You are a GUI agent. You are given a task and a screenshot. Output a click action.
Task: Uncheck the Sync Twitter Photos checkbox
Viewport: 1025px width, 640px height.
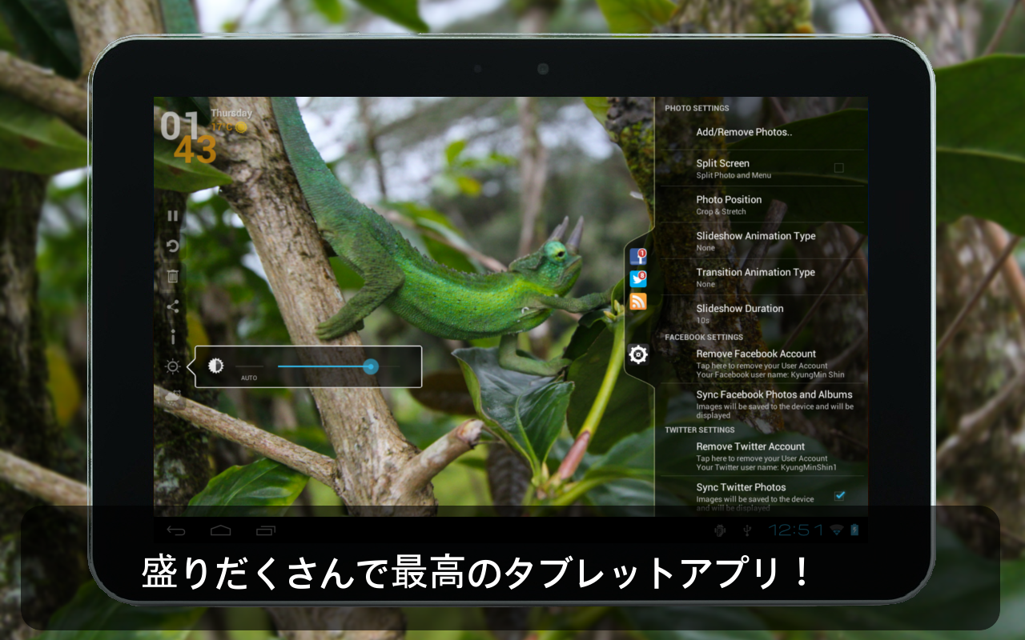[839, 495]
